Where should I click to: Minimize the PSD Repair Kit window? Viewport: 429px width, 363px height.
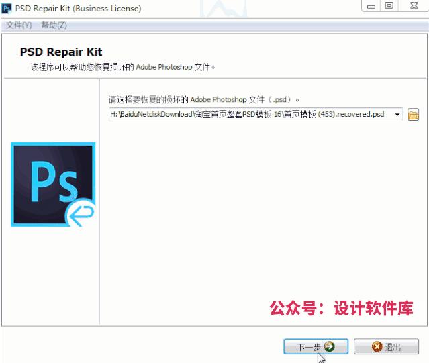pos(371,6)
